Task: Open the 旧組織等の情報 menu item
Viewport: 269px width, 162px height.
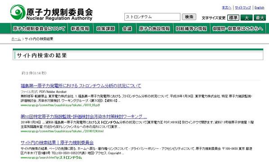Action: 191,28
